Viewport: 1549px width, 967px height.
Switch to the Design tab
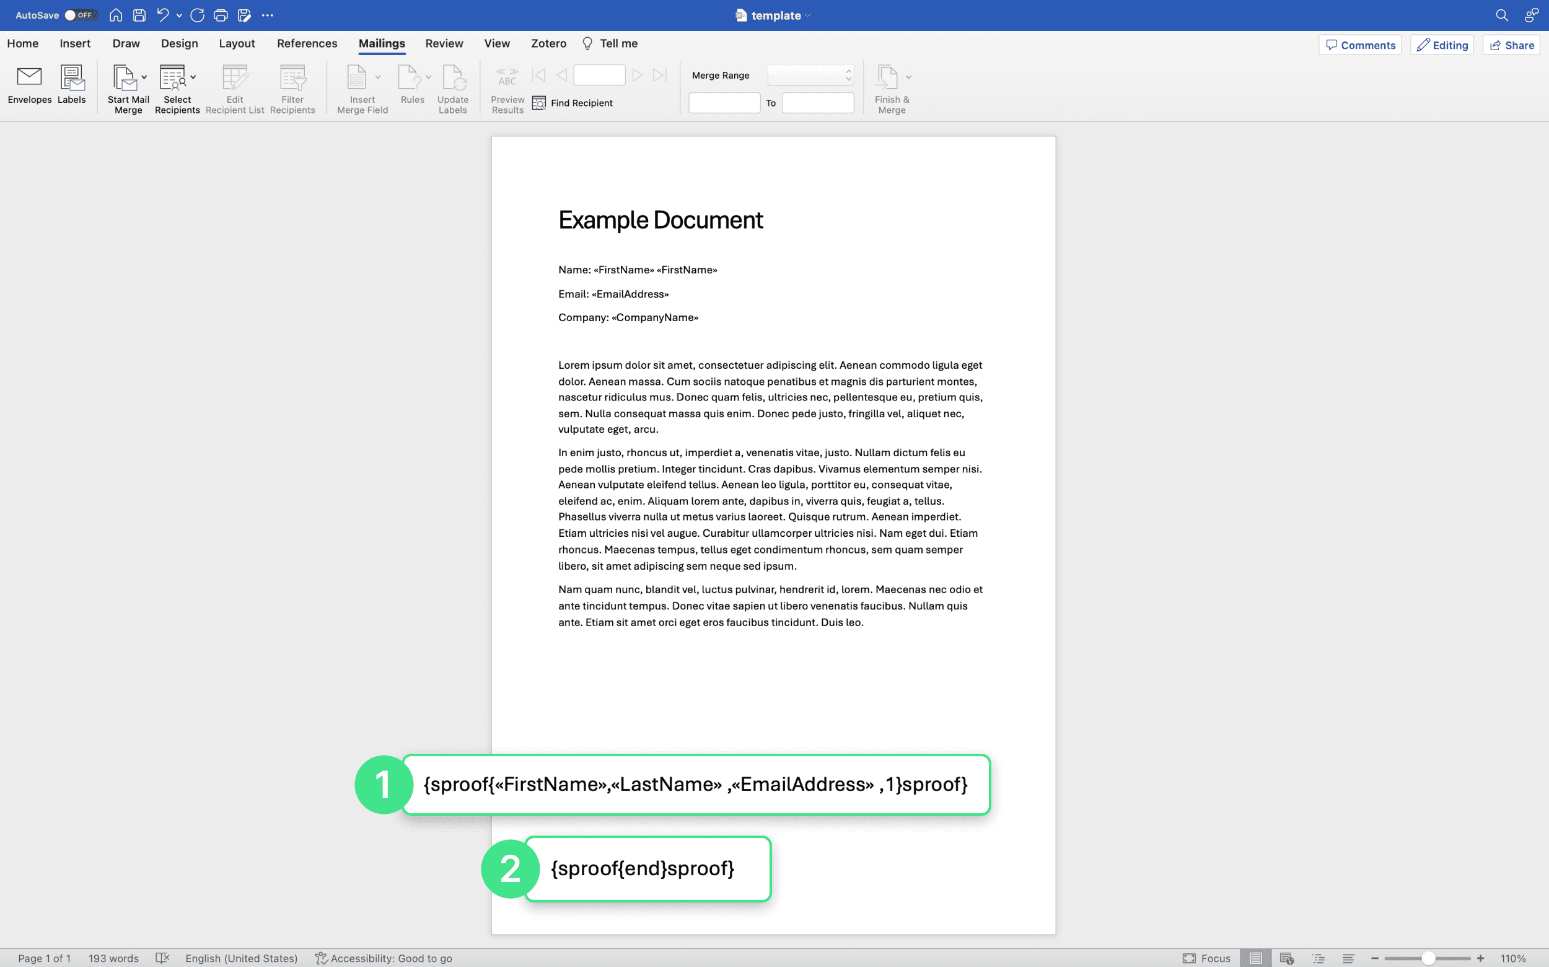click(180, 43)
